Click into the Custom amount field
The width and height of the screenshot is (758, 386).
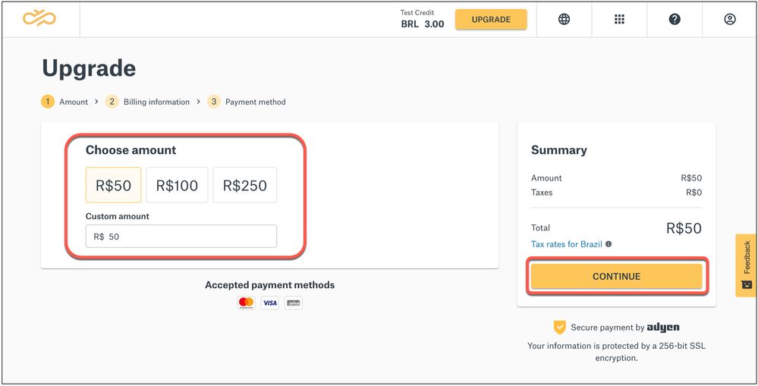181,237
